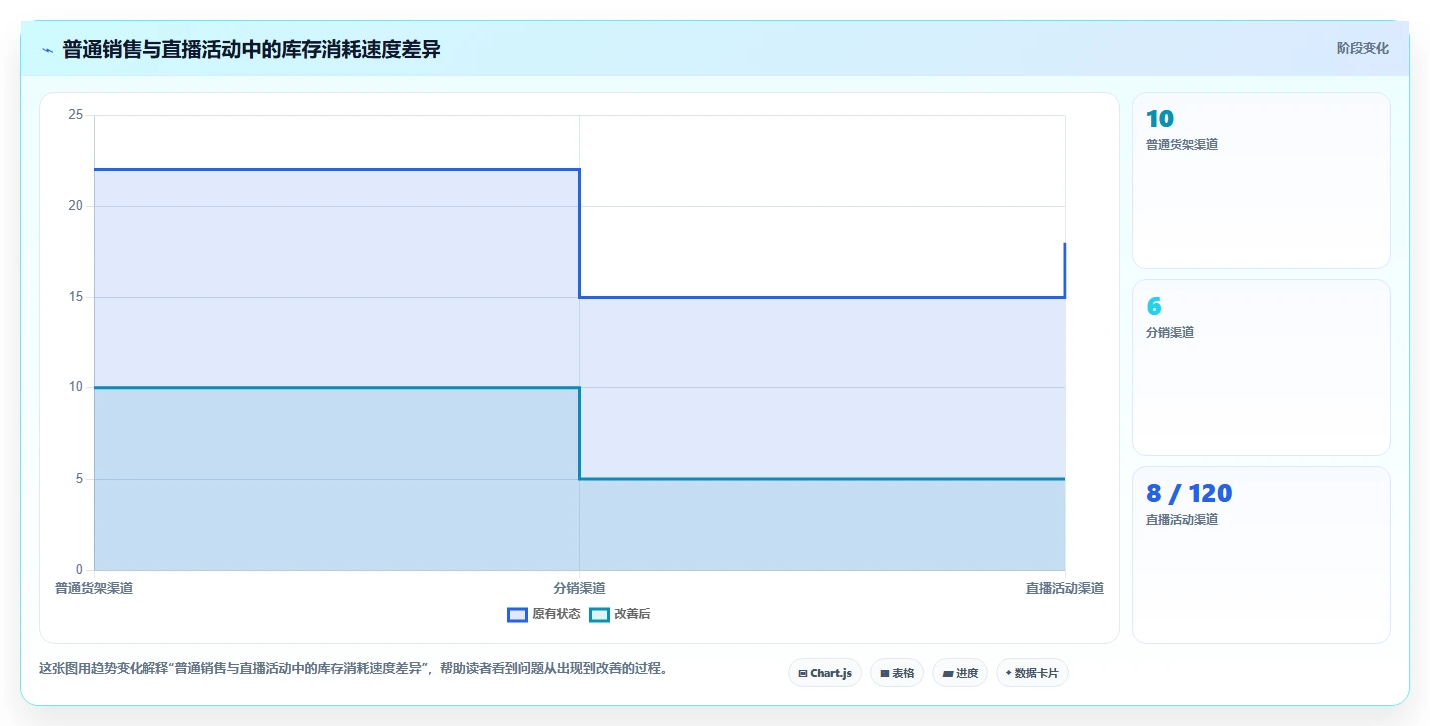The width and height of the screenshot is (1430, 726).
Task: Click the description text below the chart
Action: tap(353, 669)
